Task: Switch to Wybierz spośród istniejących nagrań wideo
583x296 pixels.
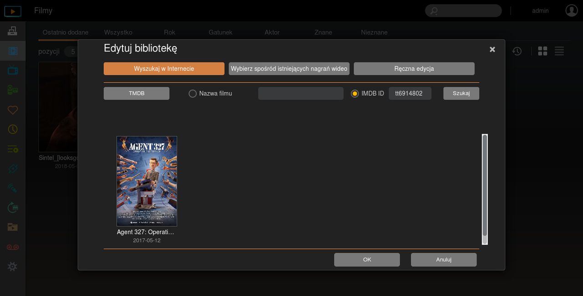Action: (289, 69)
